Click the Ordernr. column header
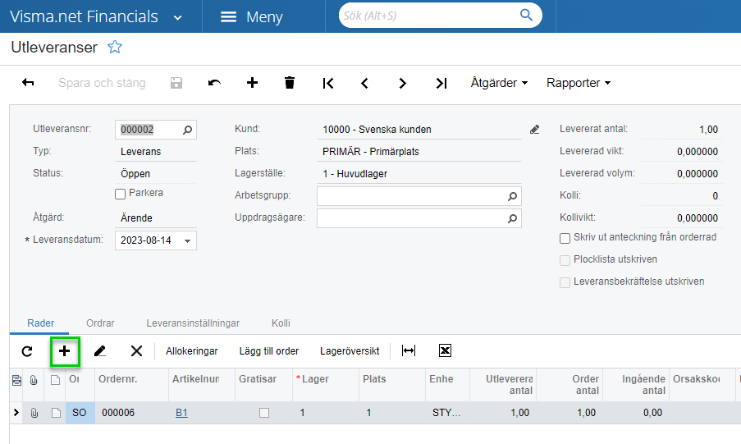 132,385
